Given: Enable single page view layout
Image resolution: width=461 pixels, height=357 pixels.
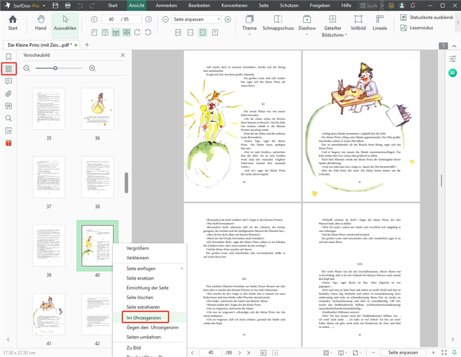Looking at the screenshot, I should [x=94, y=33].
